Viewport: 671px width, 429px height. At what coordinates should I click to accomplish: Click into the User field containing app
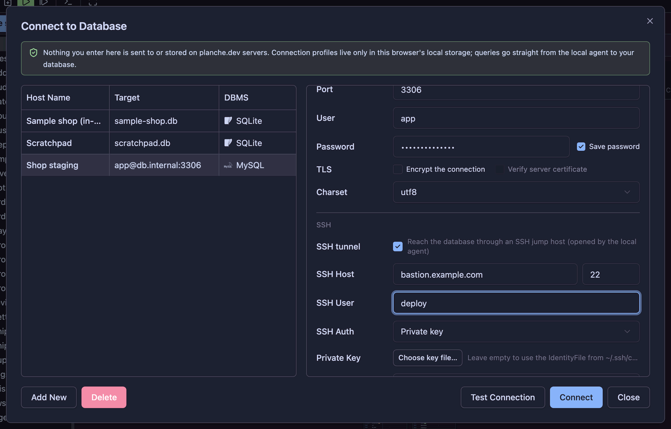[516, 118]
